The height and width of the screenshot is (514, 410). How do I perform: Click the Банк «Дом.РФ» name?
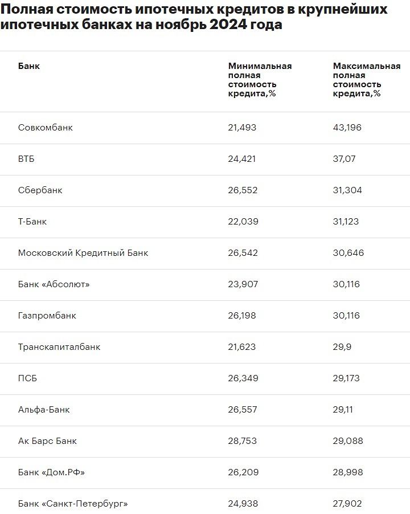(52, 472)
